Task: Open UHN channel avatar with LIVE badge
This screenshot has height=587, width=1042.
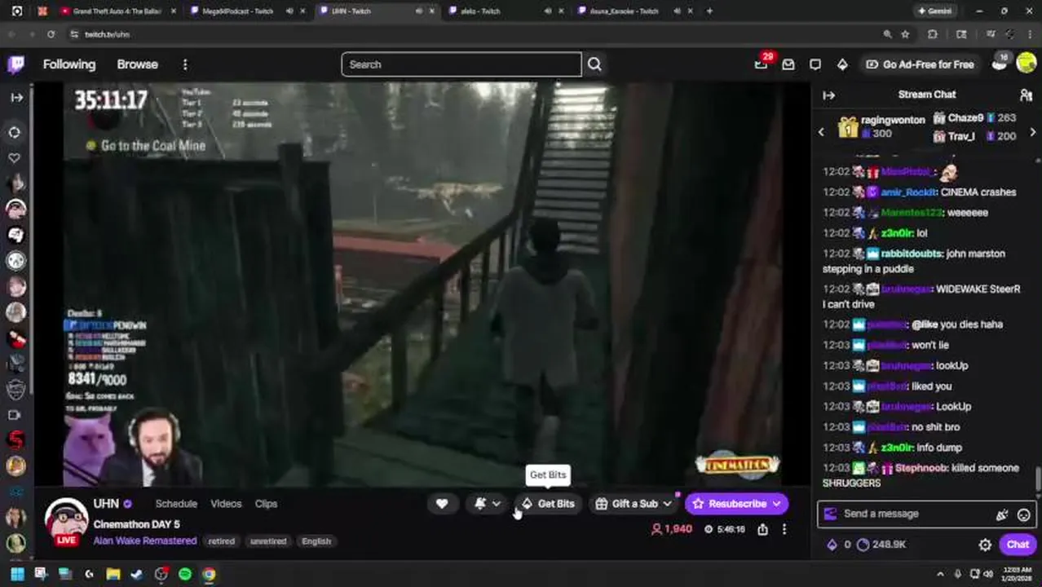Action: (66, 520)
